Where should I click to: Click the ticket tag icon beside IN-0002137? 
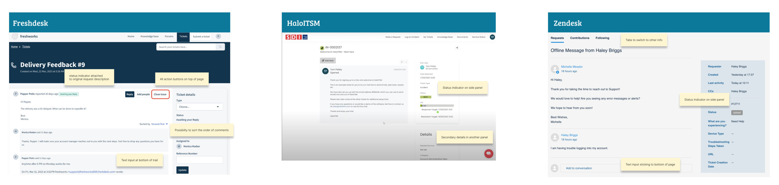tap(322, 48)
